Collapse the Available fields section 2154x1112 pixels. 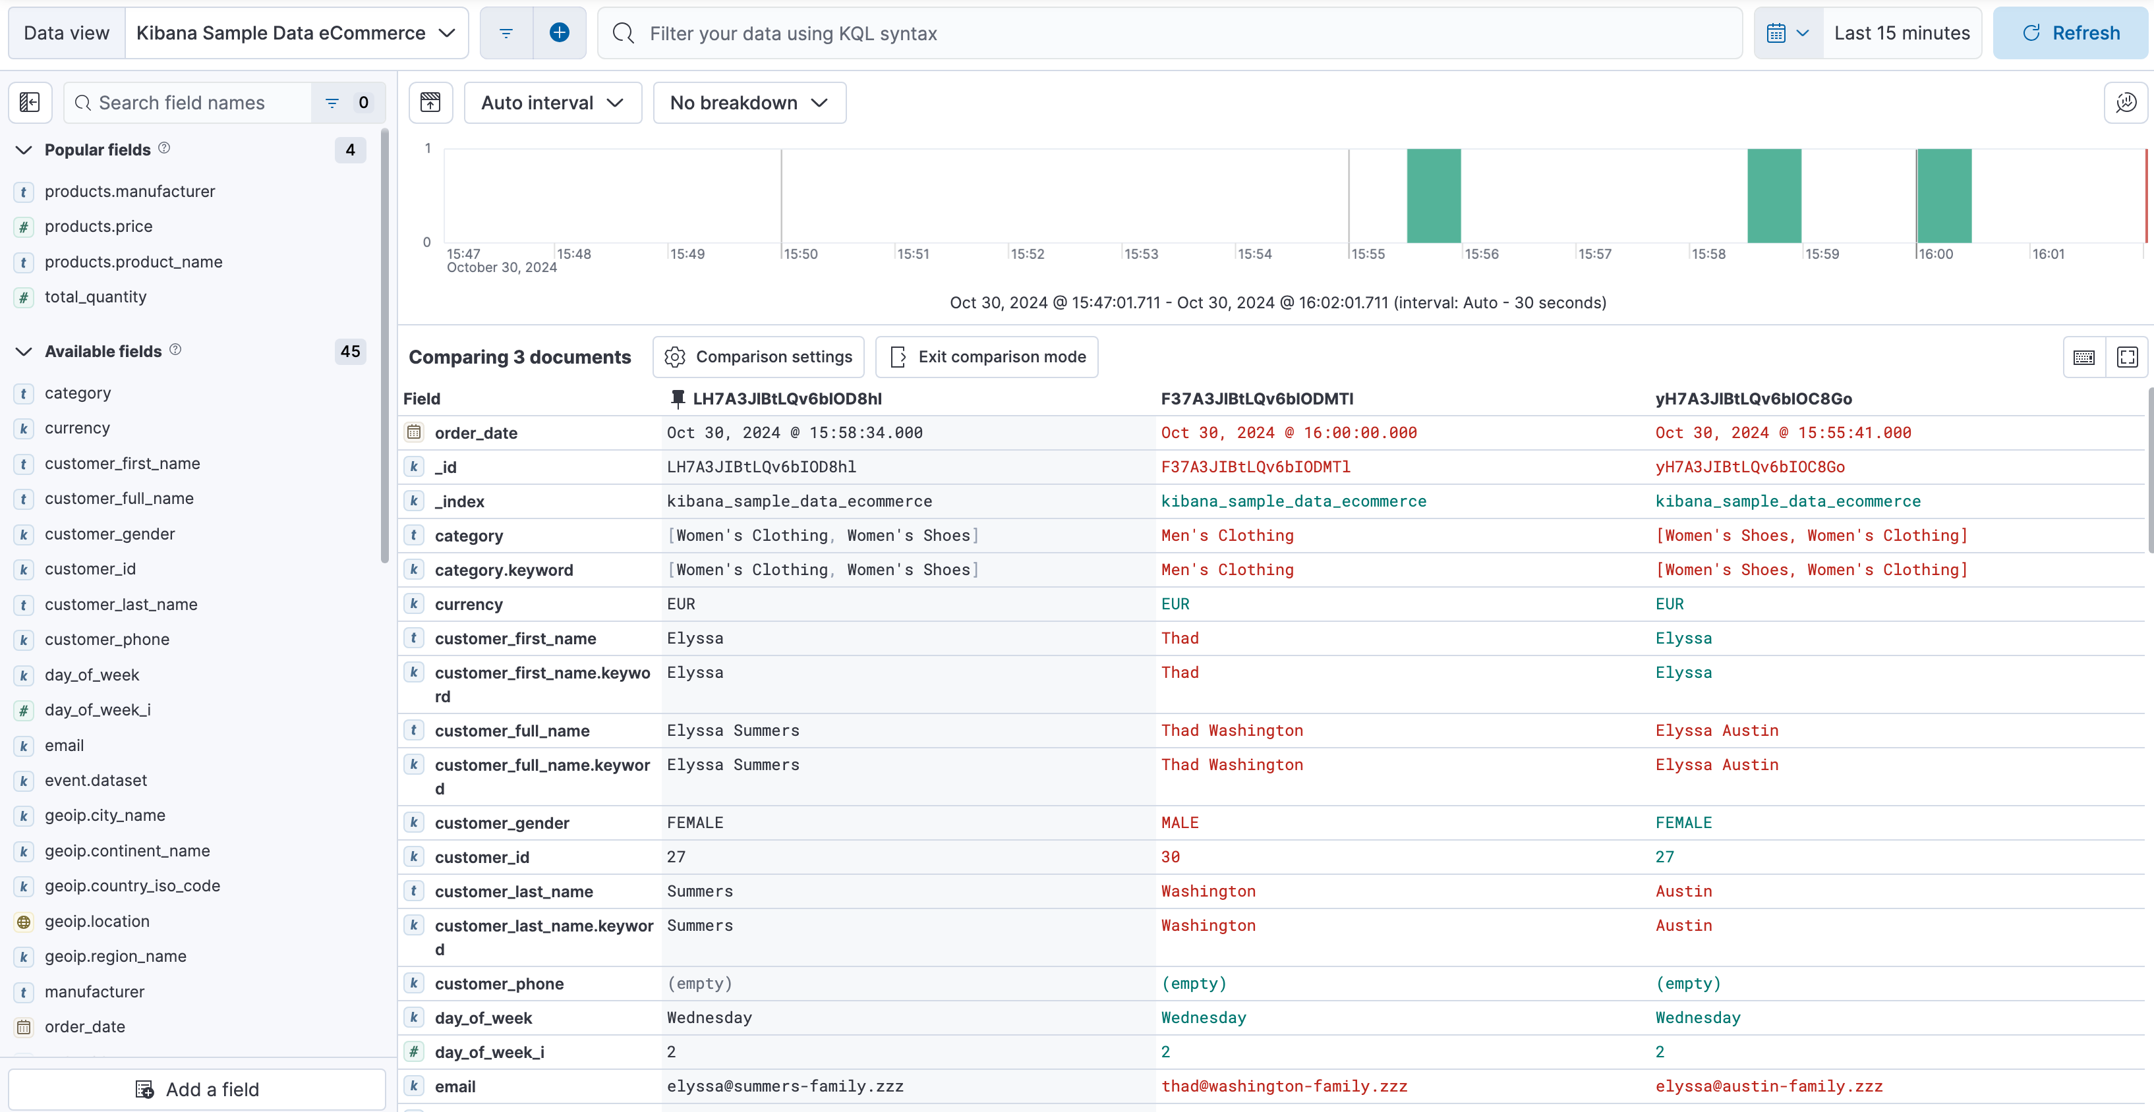point(24,352)
